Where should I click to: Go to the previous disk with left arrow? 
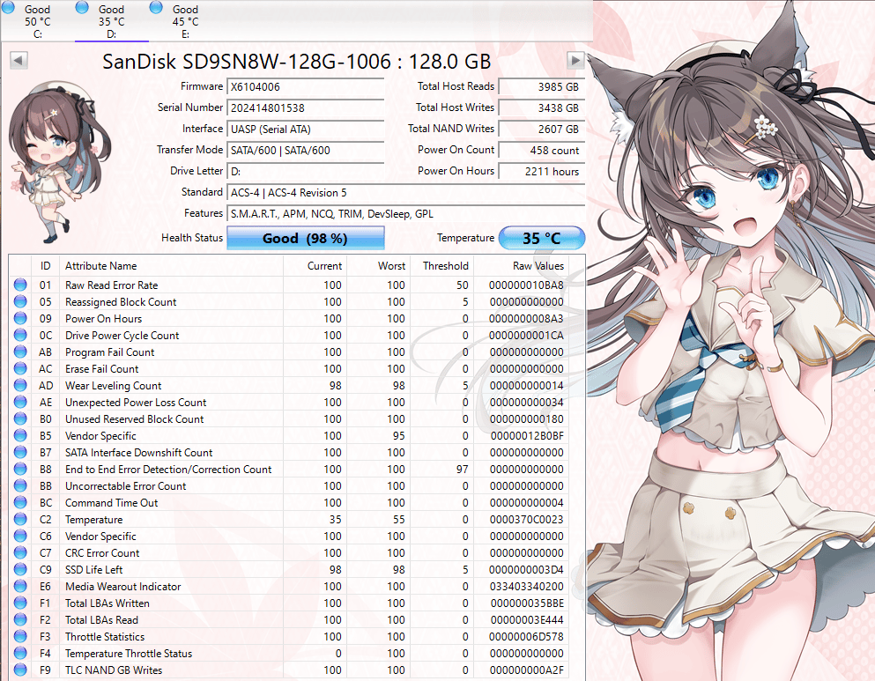pos(19,60)
